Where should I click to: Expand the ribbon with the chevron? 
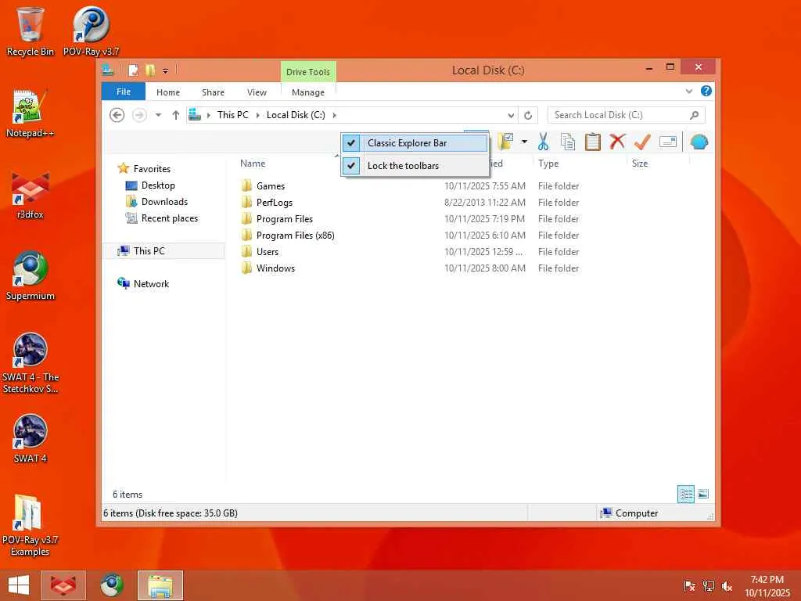click(x=688, y=92)
